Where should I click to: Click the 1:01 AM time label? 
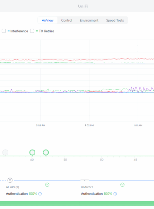point(138,125)
